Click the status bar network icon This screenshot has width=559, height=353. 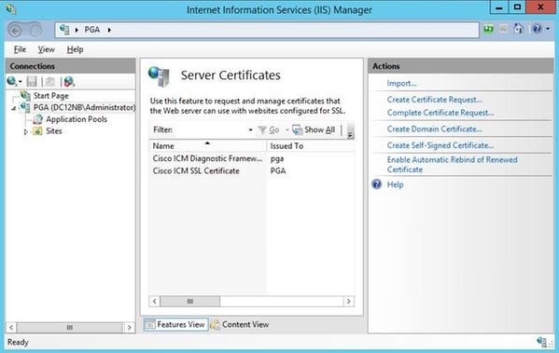pyautogui.click(x=541, y=342)
